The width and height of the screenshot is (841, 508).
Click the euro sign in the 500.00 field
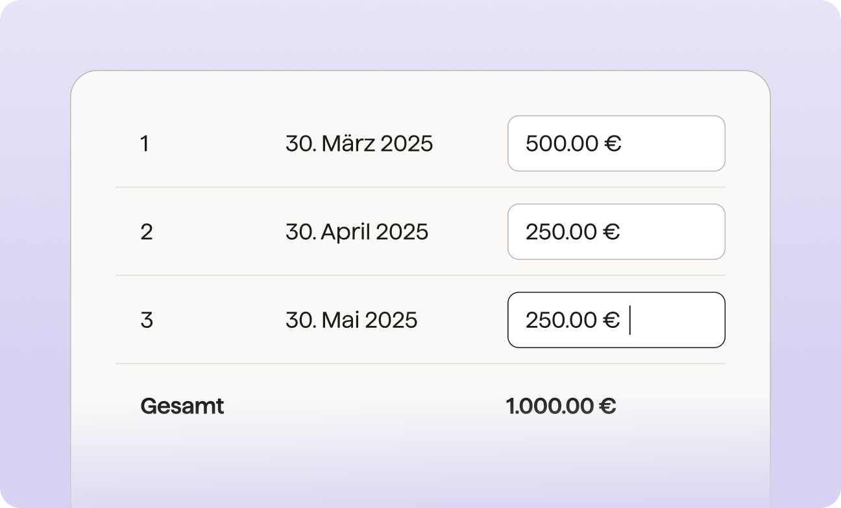pos(613,144)
